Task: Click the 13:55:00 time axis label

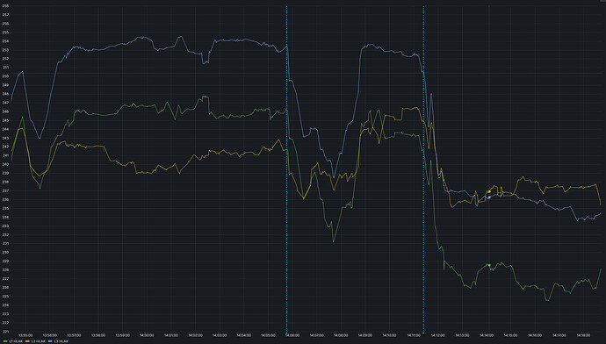Action: click(x=25, y=335)
